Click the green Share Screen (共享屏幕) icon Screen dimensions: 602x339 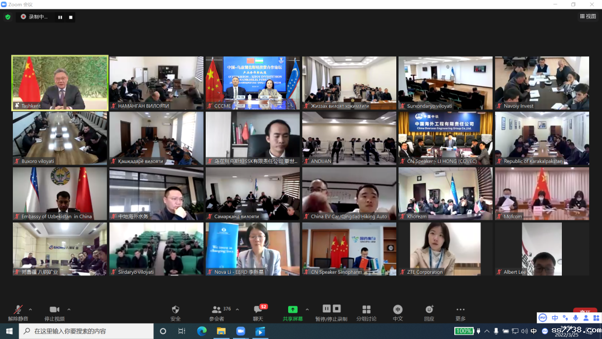click(x=293, y=309)
